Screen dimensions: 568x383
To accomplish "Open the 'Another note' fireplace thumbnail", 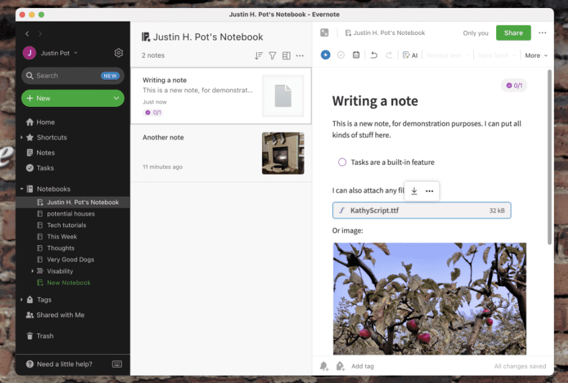I will point(283,153).
